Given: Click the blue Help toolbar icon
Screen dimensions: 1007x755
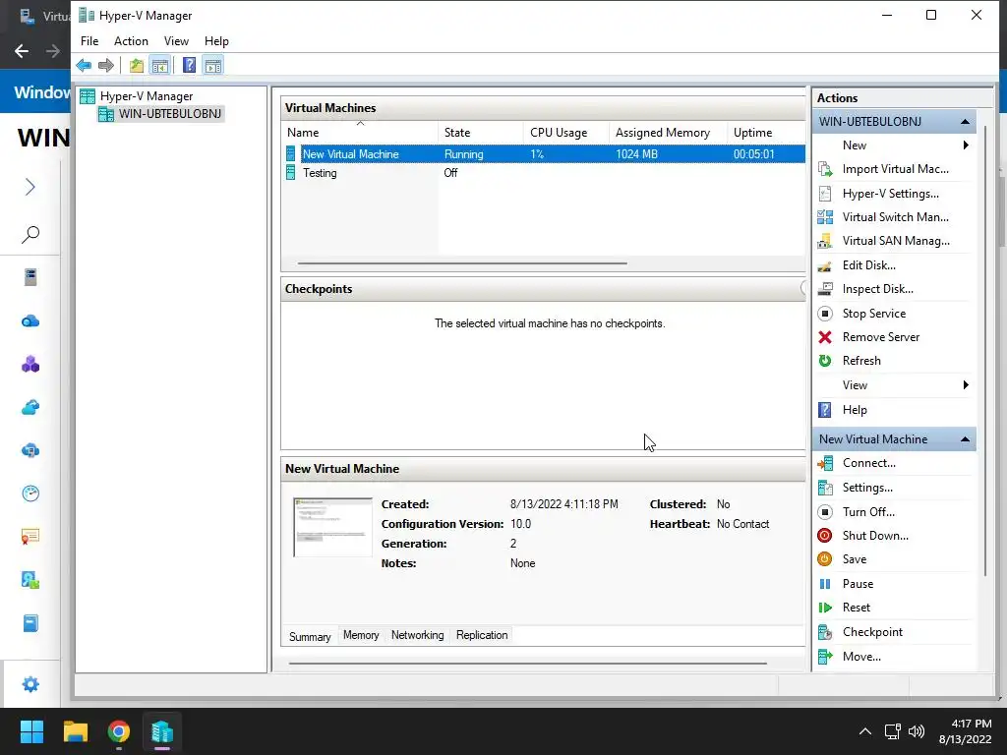Looking at the screenshot, I should pyautogui.click(x=189, y=65).
